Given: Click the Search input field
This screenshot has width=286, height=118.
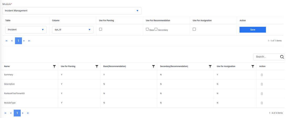Looking at the screenshot, I should 266,57.
